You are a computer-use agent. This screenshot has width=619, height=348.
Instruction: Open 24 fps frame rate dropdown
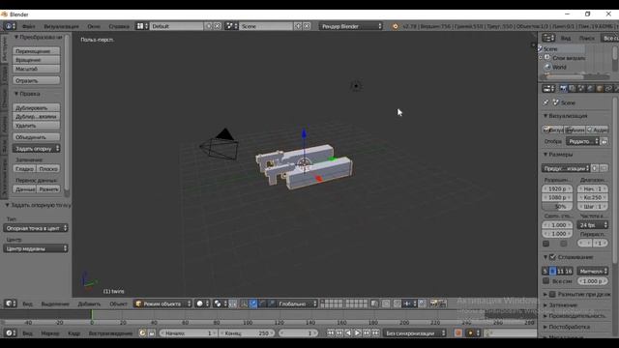[592, 225]
